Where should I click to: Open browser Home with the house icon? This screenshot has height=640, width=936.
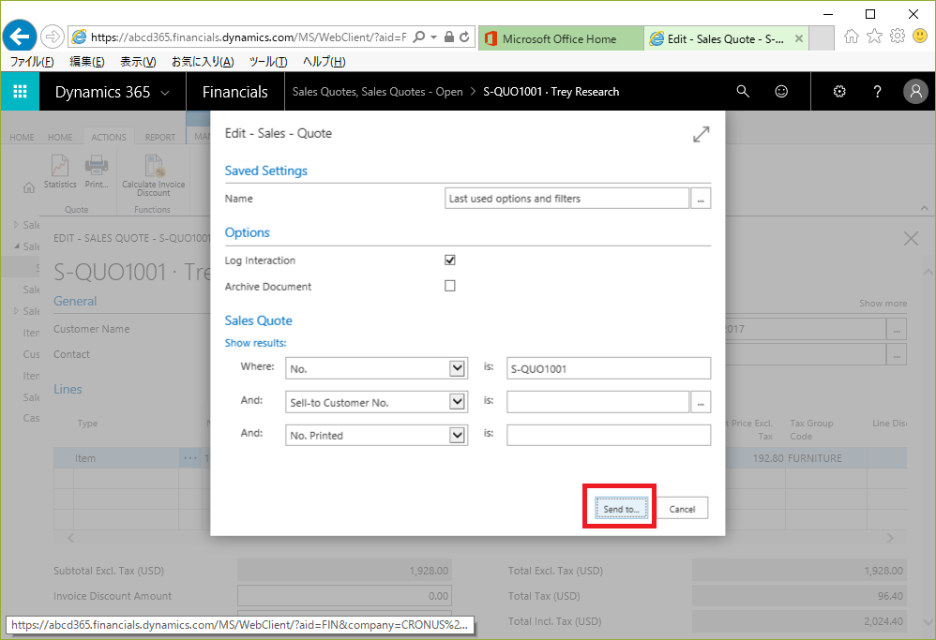tap(852, 37)
